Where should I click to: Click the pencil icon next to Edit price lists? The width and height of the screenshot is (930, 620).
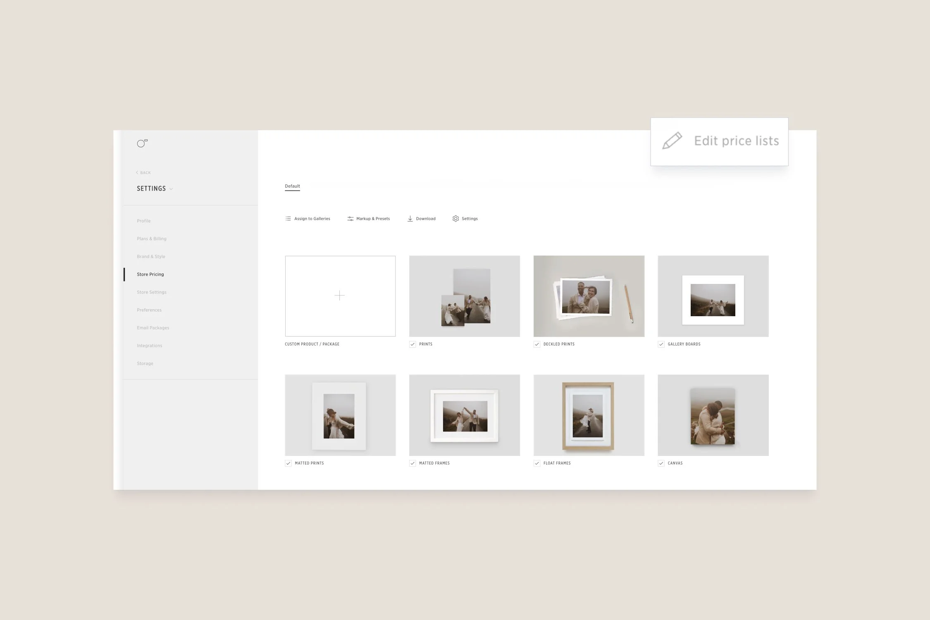673,141
